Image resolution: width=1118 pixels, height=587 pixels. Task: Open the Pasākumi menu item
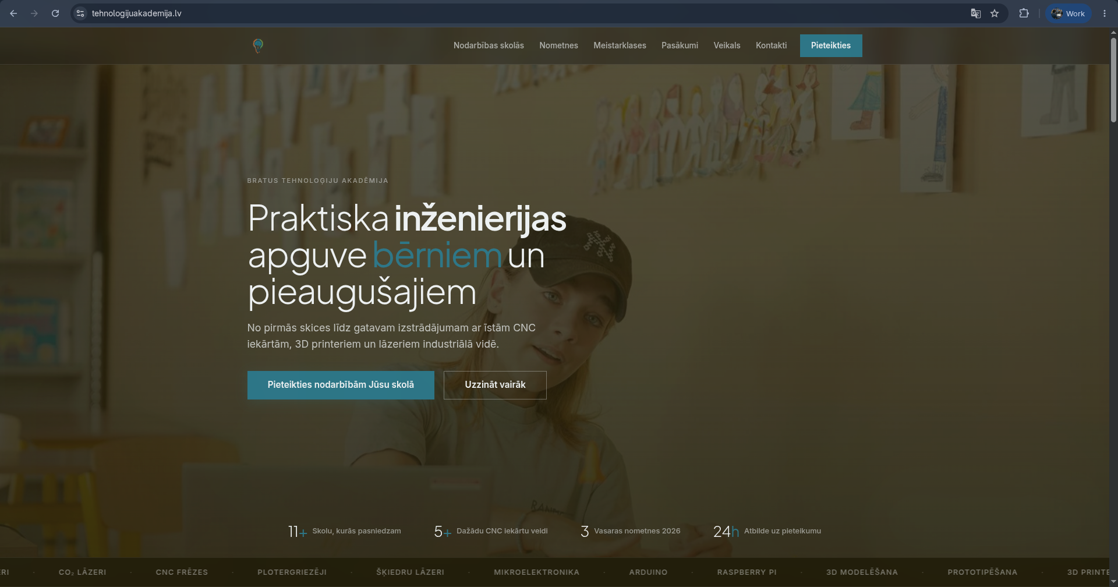tap(680, 45)
